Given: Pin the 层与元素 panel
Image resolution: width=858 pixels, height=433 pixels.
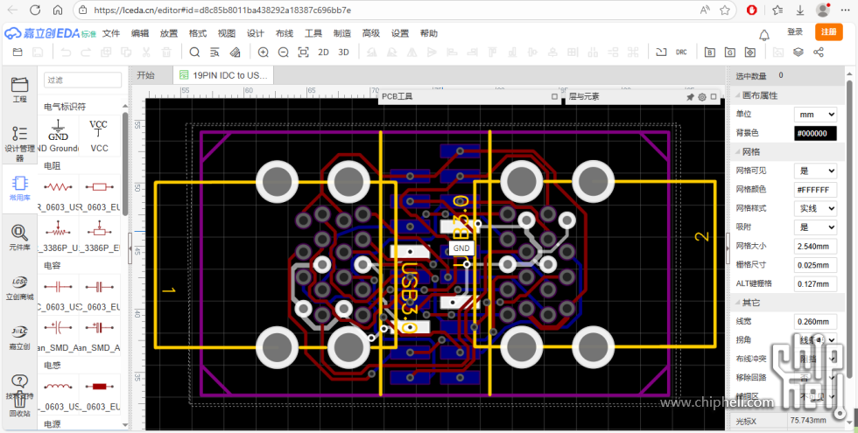Looking at the screenshot, I should click(691, 97).
